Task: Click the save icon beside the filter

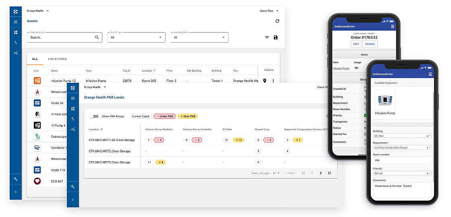Action: pyautogui.click(x=275, y=37)
